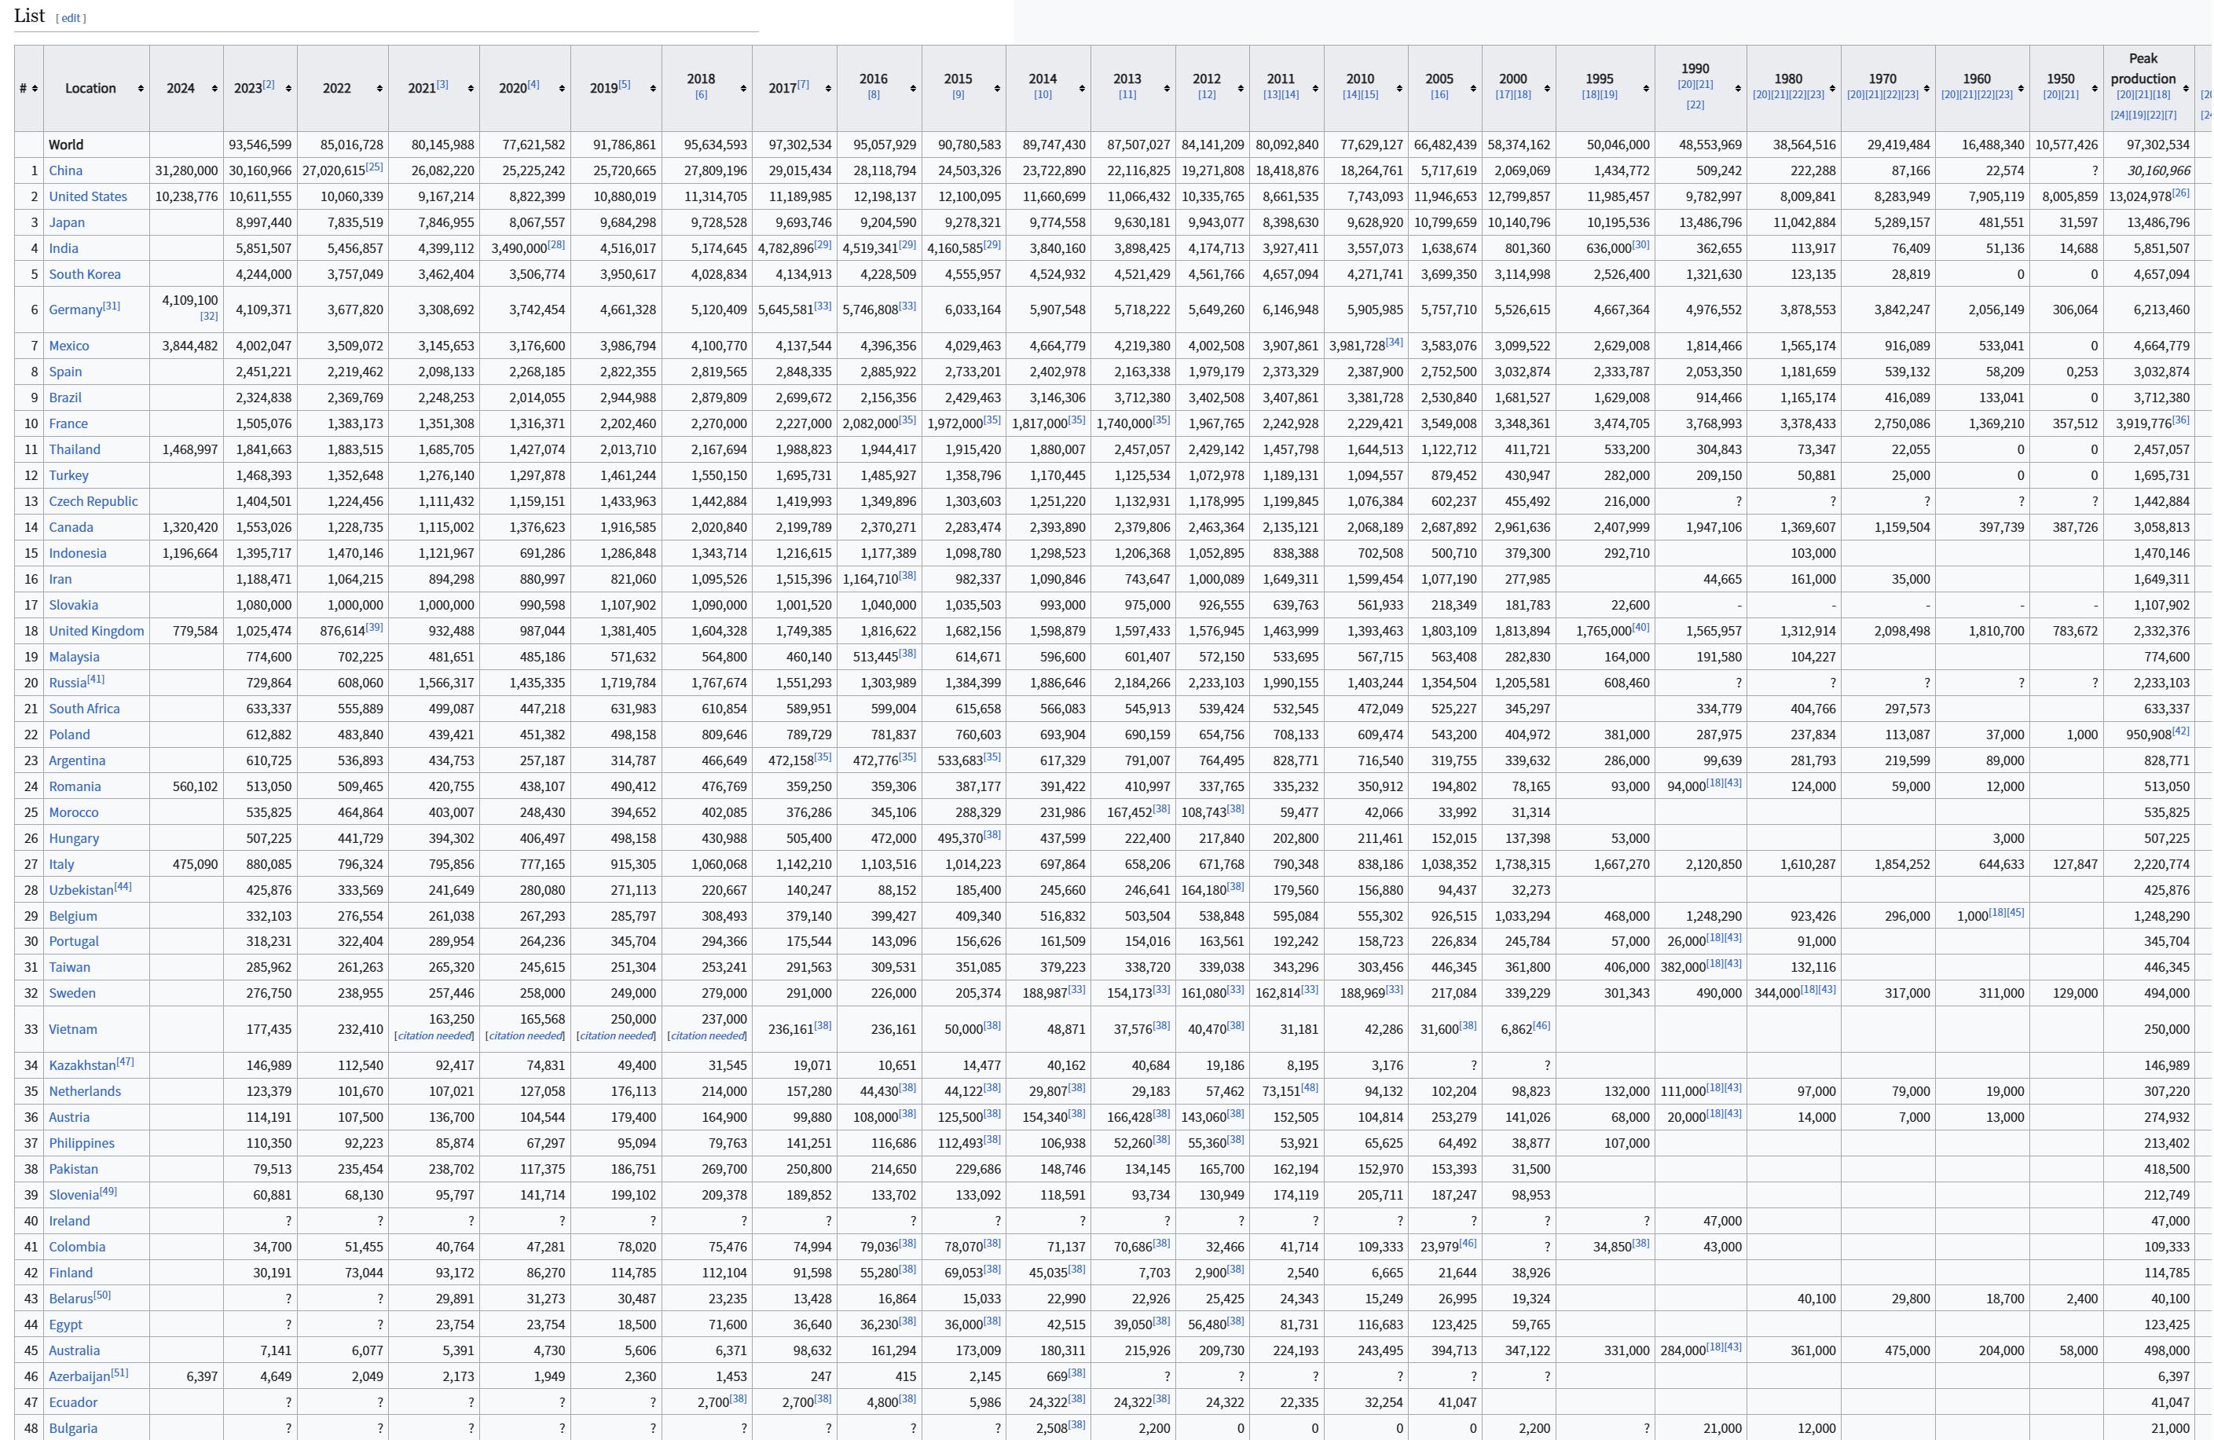Open reference 32 under Germany's 2024 value
Screen dimensions: 2214x1440
click(x=208, y=317)
